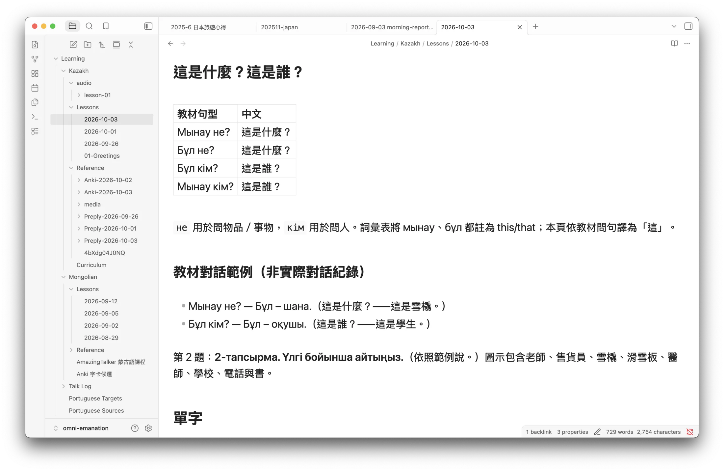Image resolution: width=724 pixels, height=471 pixels.
Task: Open templates ribbon icon
Action: point(35,102)
